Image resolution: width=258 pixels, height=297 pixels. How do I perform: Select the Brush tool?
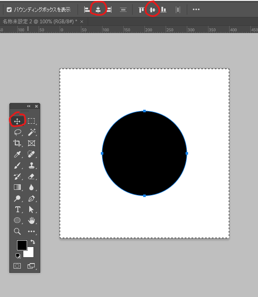tap(17, 165)
